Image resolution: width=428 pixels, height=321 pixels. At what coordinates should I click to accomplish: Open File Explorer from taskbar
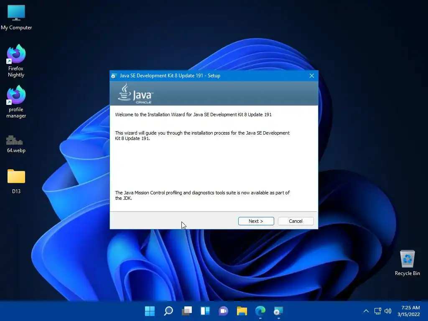(x=242, y=311)
